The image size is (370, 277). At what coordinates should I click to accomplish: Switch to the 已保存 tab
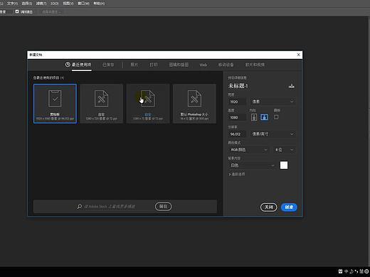click(x=108, y=65)
